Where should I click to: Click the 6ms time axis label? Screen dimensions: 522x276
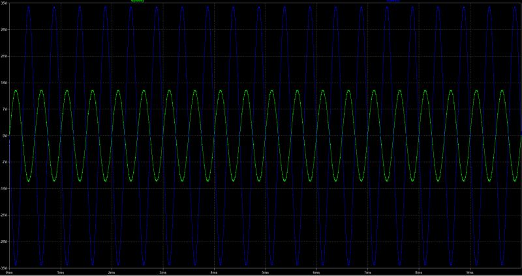click(316, 272)
